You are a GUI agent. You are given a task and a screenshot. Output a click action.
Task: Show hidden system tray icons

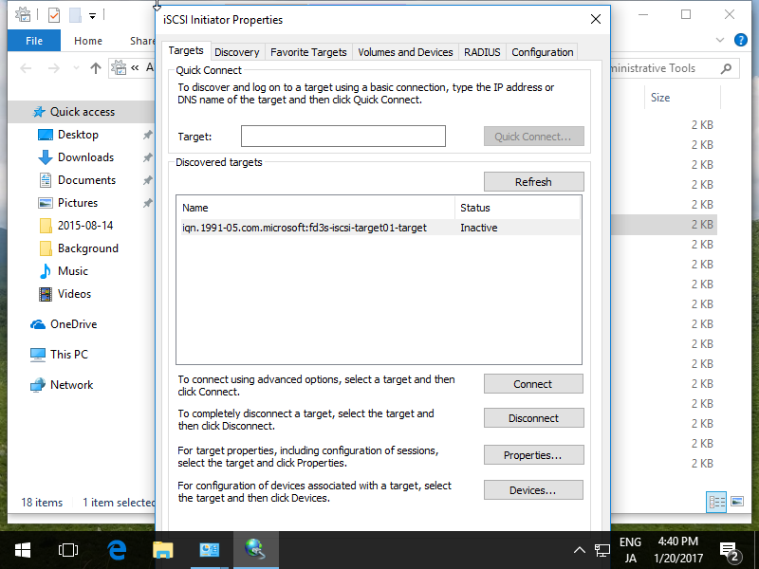[580, 550]
